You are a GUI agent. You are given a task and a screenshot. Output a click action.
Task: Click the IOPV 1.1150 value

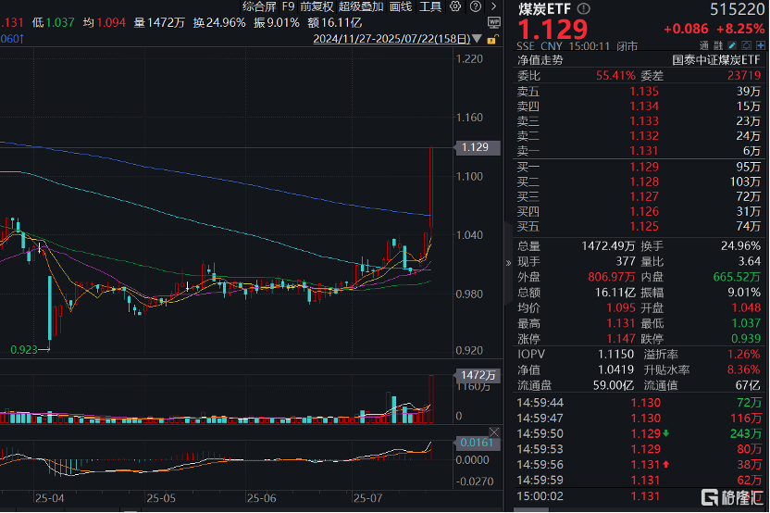pyautogui.click(x=615, y=355)
